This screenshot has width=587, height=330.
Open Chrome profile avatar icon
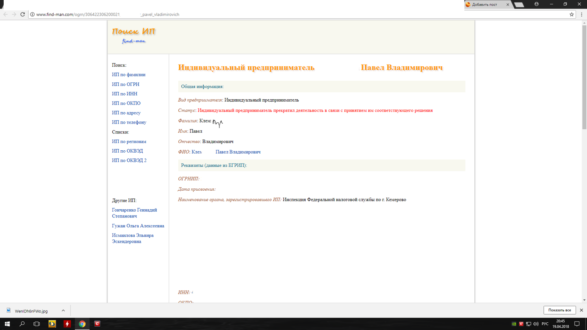(536, 4)
